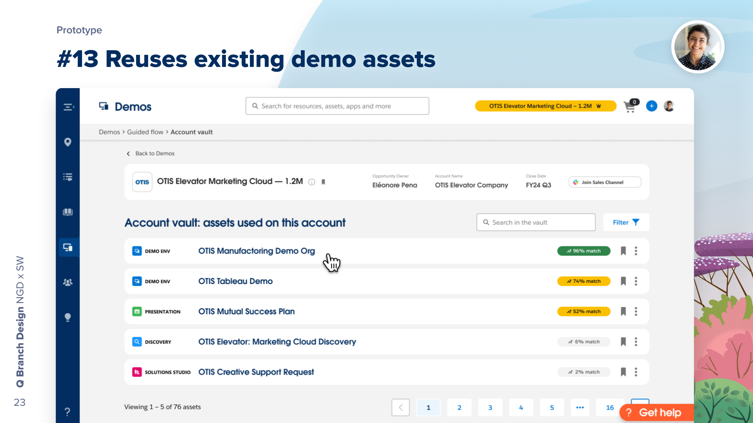
Task: Click the pagination ellipsis button
Action: tap(580, 407)
